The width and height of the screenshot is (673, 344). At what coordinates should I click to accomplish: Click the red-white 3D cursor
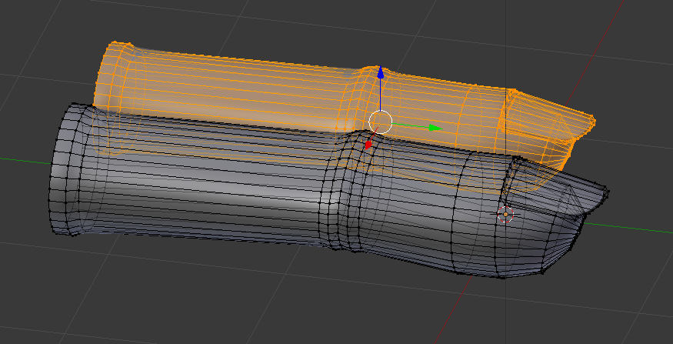pyautogui.click(x=505, y=214)
